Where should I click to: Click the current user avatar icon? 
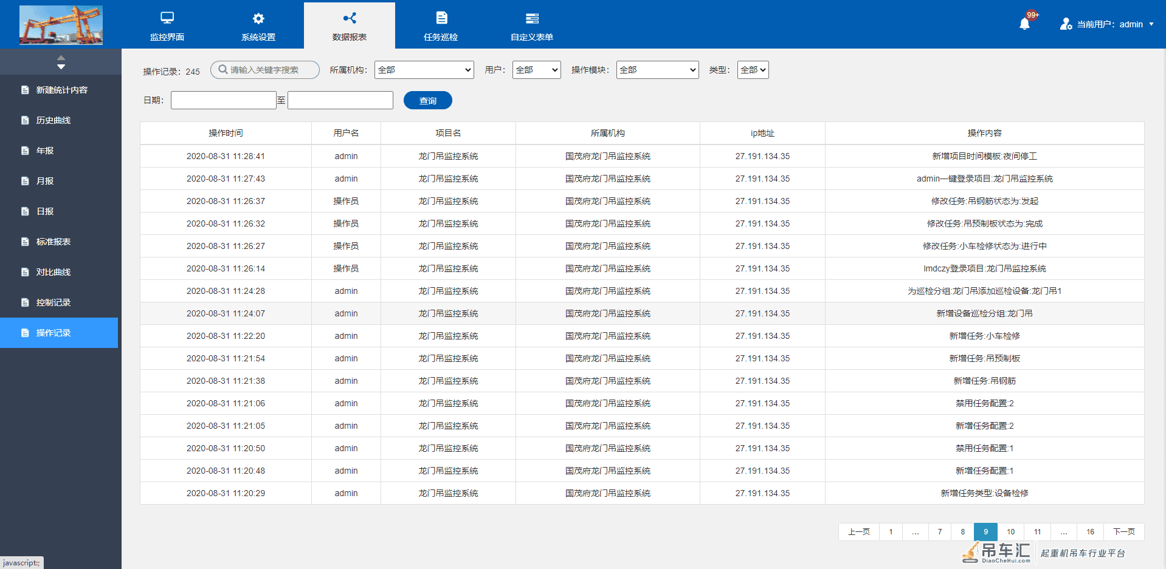coord(1066,24)
